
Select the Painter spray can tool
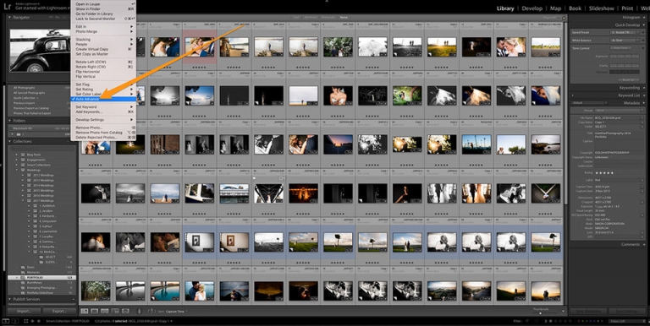pyautogui.click(x=139, y=311)
